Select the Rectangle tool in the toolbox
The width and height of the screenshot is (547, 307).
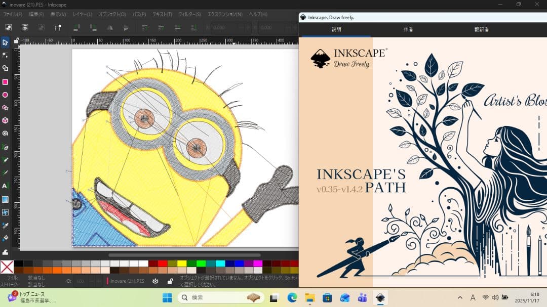point(5,82)
